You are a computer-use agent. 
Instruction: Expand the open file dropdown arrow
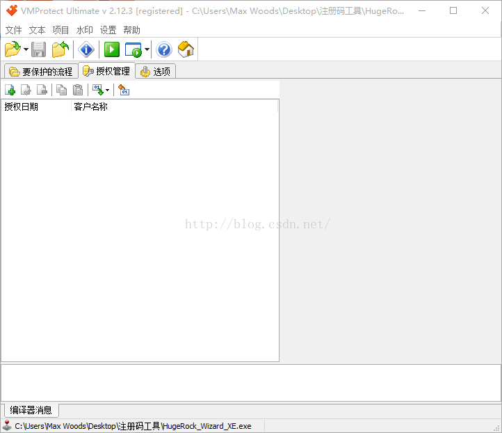pos(26,49)
